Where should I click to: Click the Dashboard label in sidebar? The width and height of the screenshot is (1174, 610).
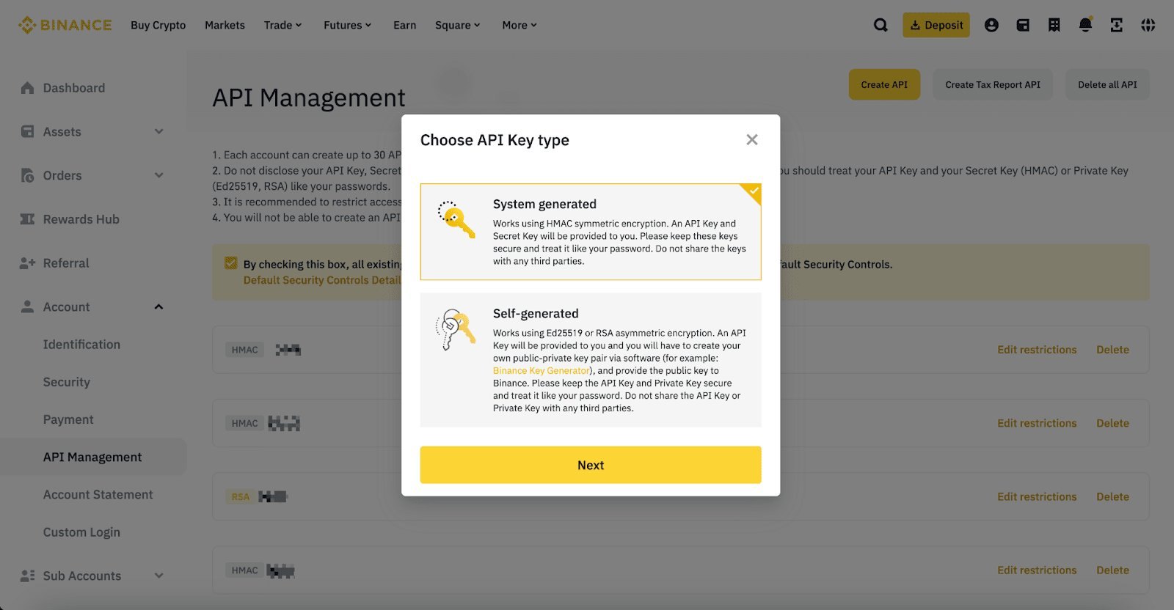click(74, 88)
